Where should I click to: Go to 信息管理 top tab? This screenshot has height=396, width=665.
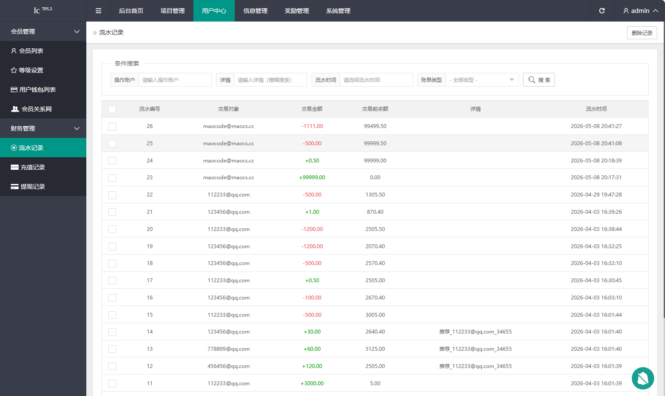(255, 11)
